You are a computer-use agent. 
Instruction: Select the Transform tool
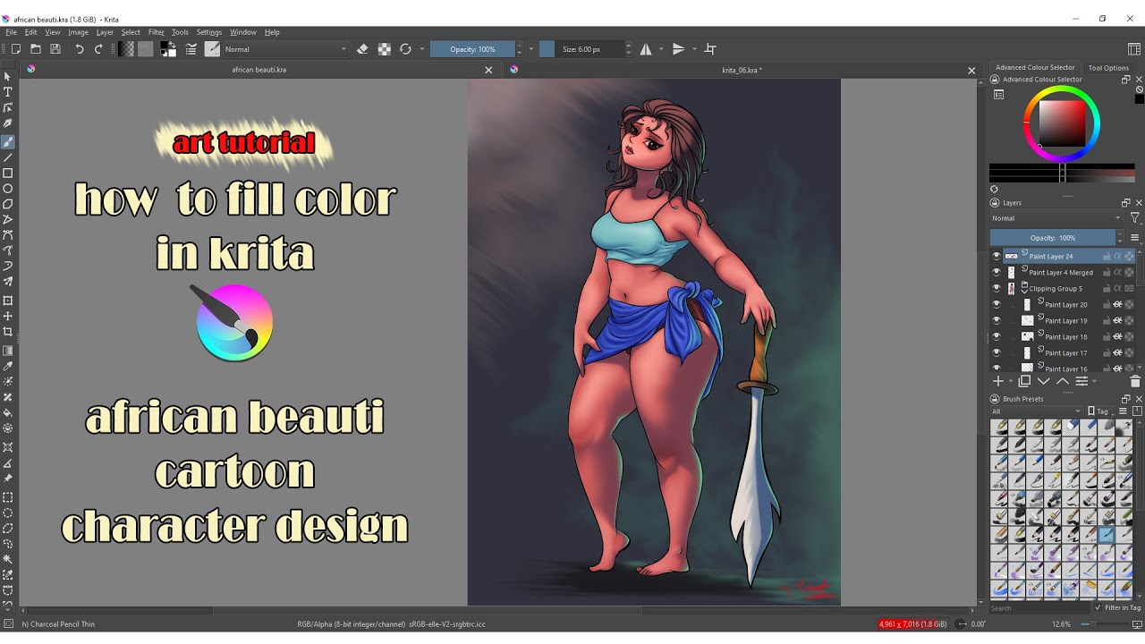pyautogui.click(x=8, y=301)
